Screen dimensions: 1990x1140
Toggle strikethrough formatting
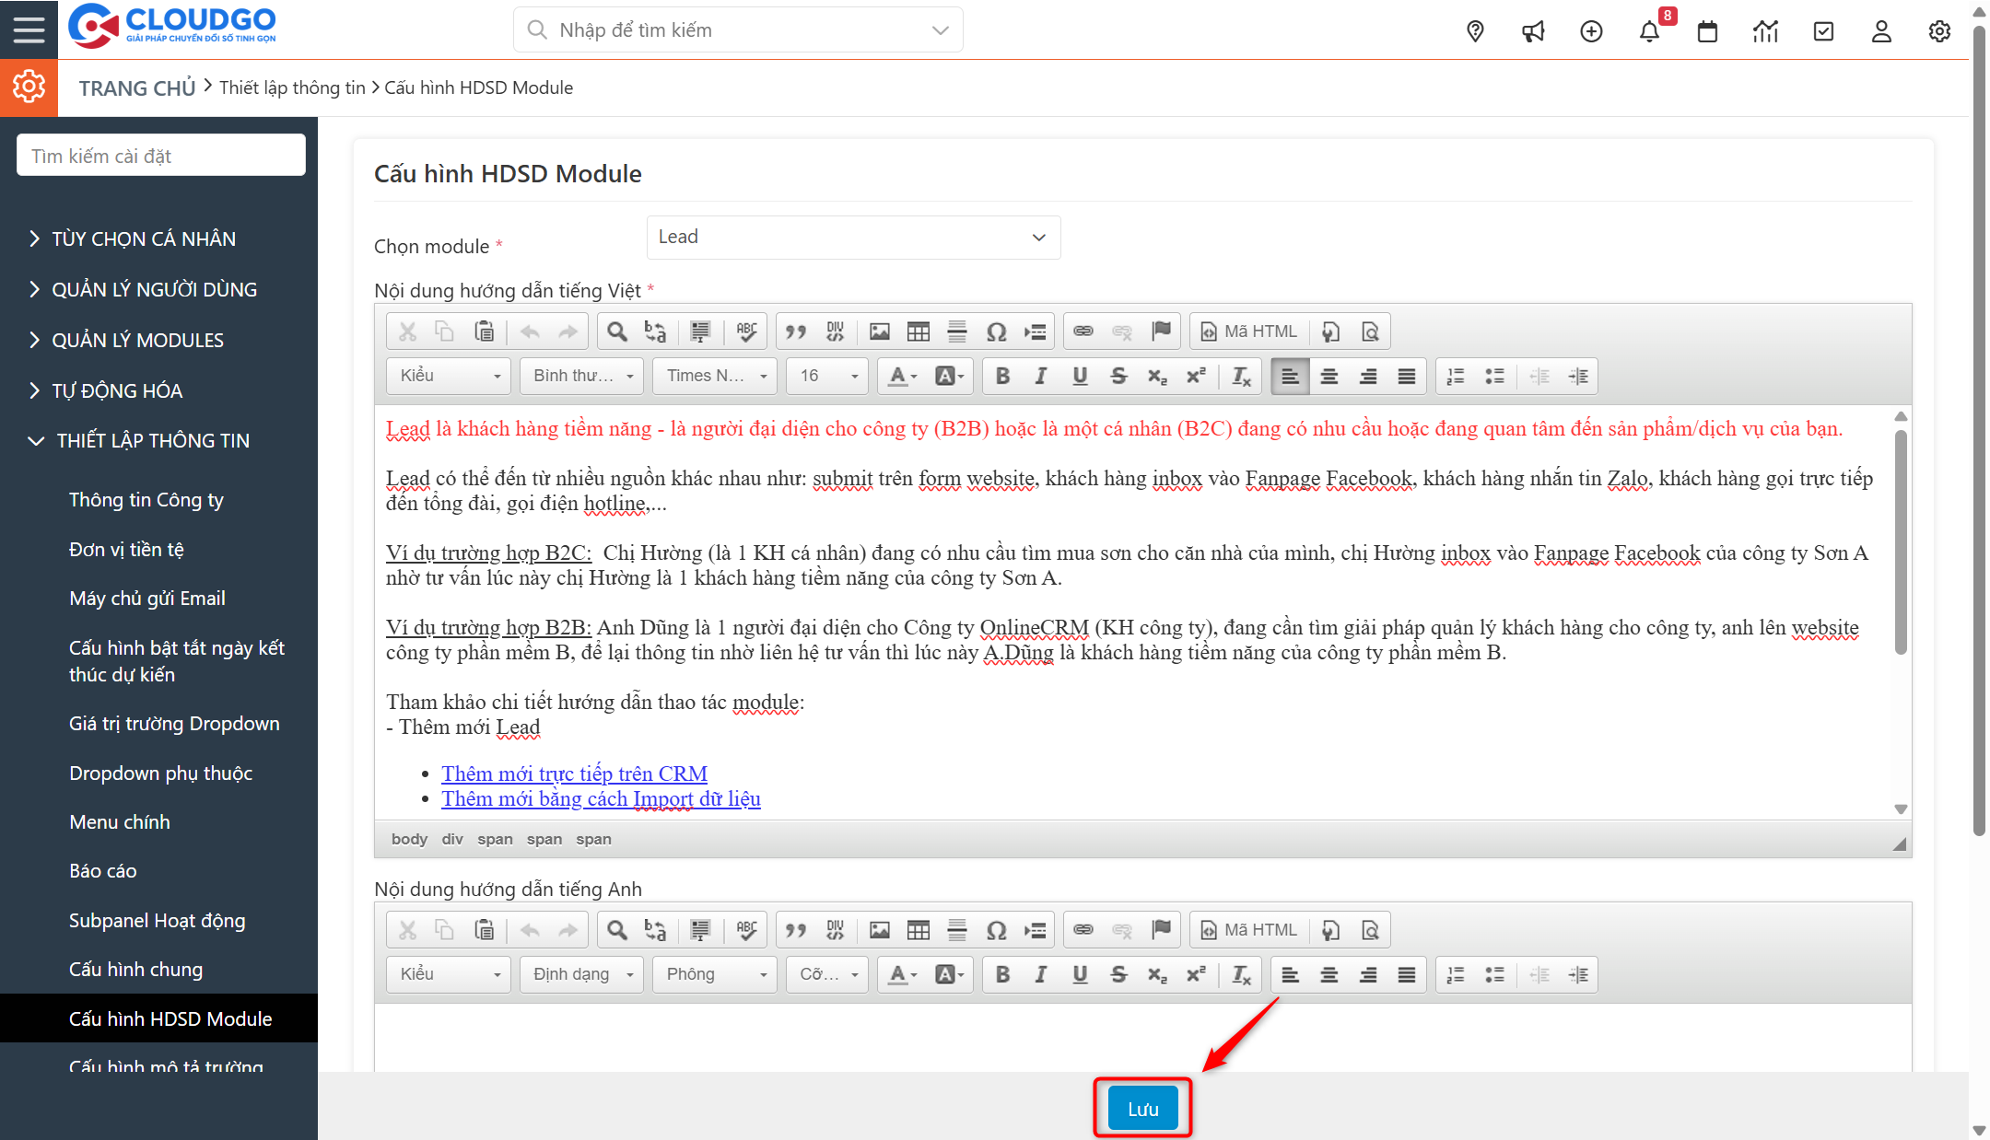coord(1118,376)
